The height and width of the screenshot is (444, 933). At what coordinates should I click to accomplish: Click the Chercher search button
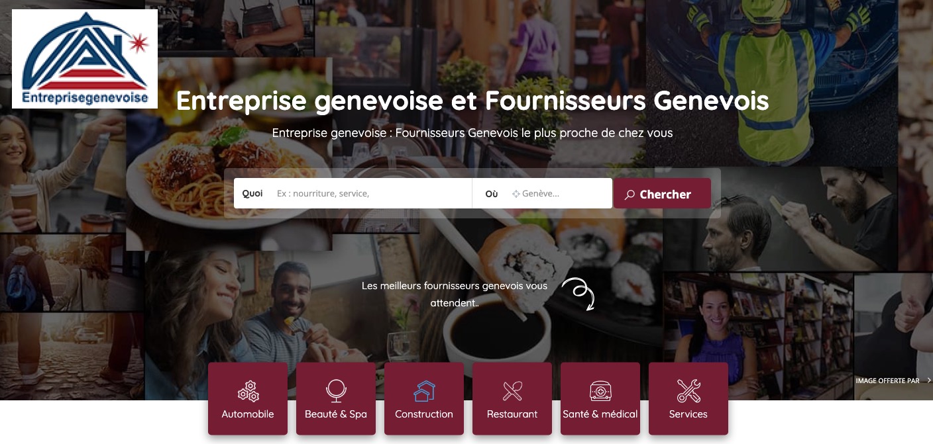pyautogui.click(x=662, y=193)
